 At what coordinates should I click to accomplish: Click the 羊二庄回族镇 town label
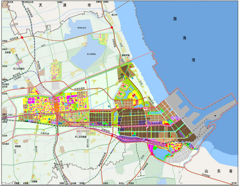tap(81, 137)
